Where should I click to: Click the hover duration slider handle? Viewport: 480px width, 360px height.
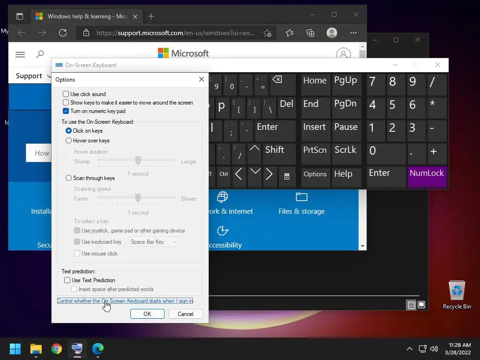pos(138,160)
